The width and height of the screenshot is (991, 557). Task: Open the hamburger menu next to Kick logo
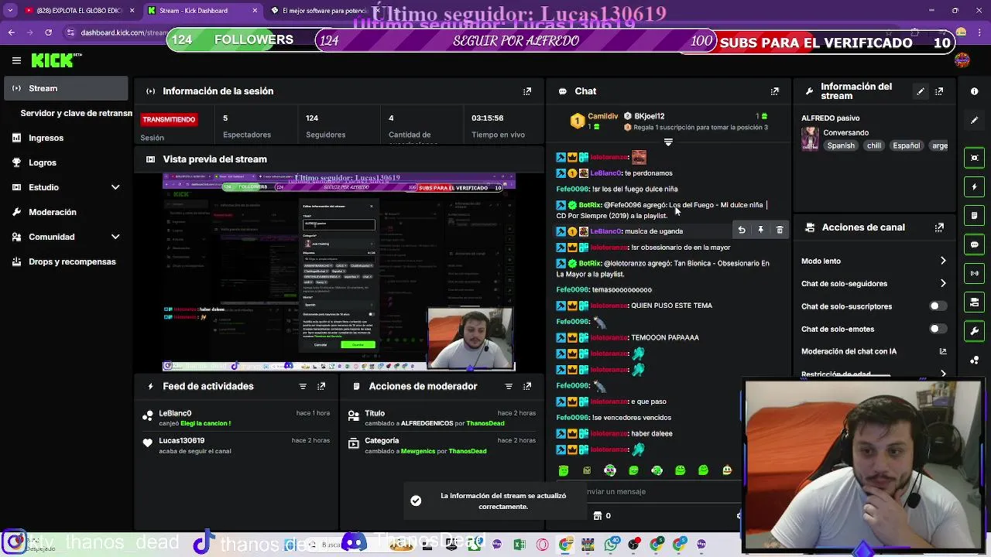(16, 60)
